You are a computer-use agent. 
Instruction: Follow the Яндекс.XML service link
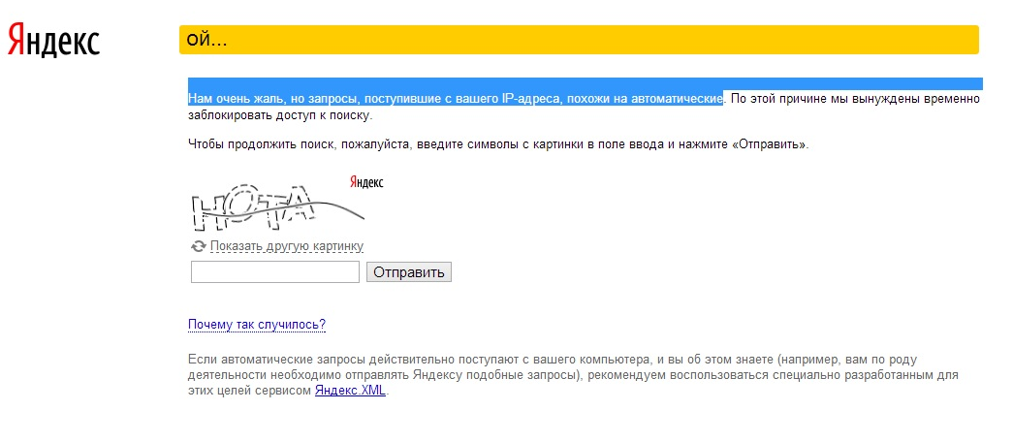tap(350, 391)
